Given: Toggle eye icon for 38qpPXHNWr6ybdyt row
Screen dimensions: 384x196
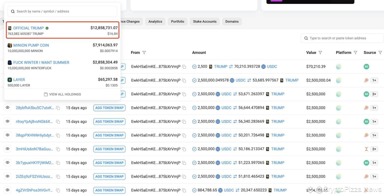Looking at the screenshot, I should [x=7, y=135].
